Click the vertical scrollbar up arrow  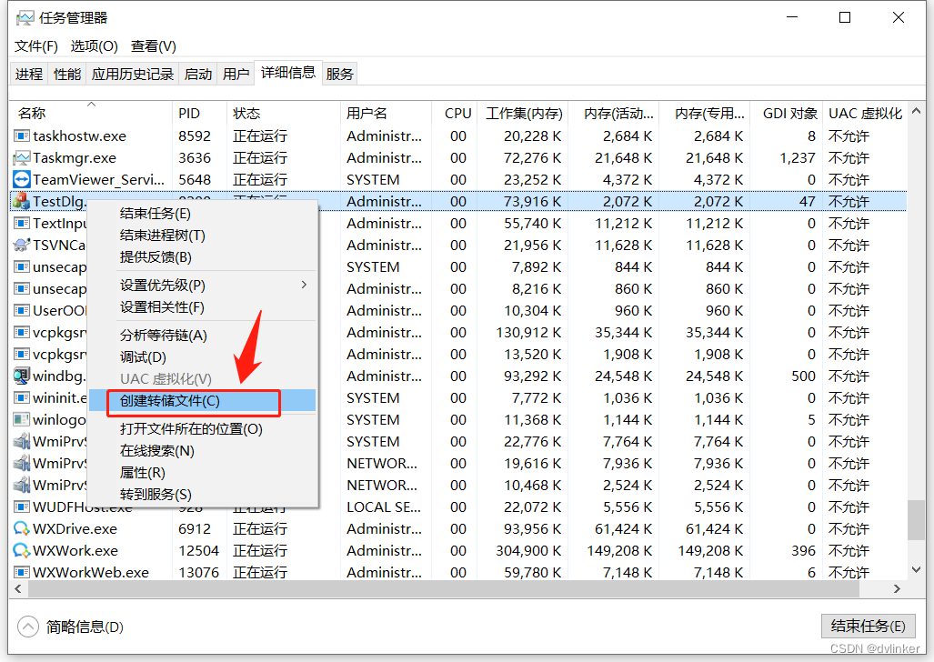(x=916, y=112)
